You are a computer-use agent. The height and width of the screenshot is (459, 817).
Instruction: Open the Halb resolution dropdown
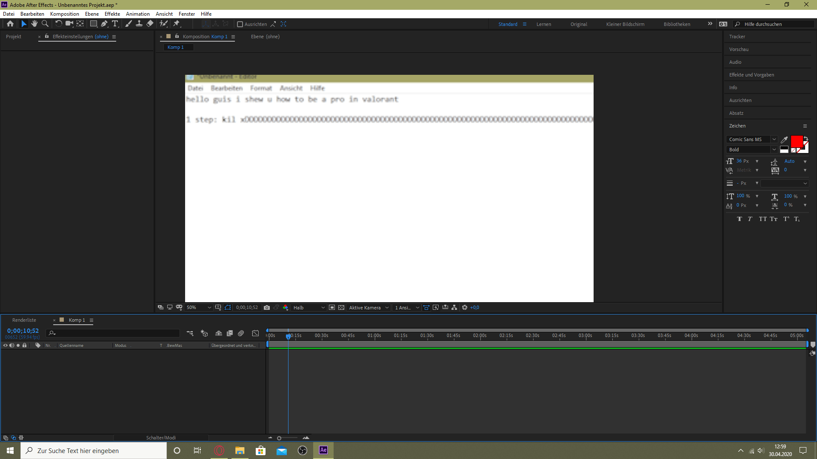point(309,307)
